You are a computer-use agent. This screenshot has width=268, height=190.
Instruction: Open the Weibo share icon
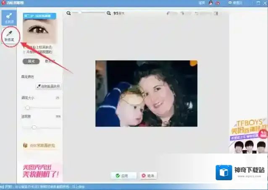tap(217, 3)
